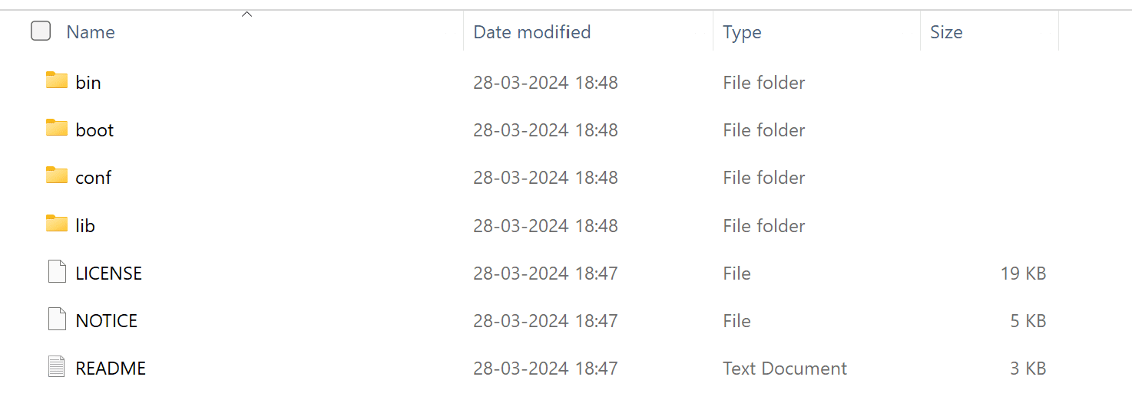Select the NOTICE file name
1132x403 pixels.
click(x=107, y=321)
